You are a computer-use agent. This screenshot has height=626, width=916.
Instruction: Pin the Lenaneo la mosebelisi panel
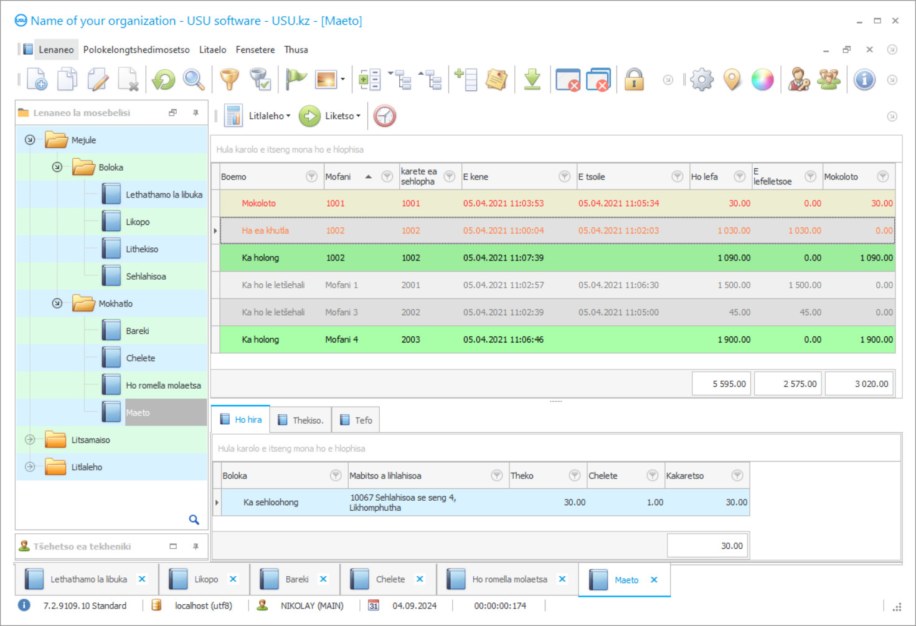click(x=196, y=113)
